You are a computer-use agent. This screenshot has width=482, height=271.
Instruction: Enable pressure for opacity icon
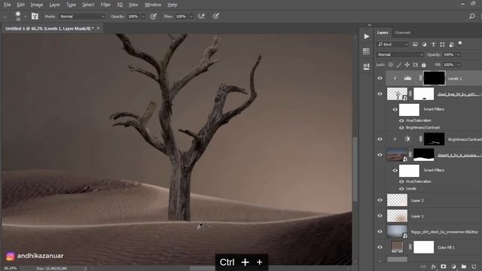tap(154, 17)
